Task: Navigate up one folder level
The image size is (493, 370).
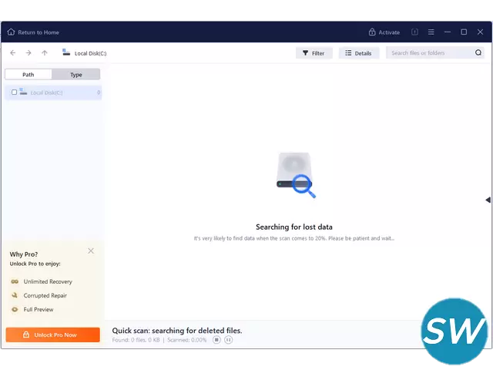Action: tap(45, 53)
